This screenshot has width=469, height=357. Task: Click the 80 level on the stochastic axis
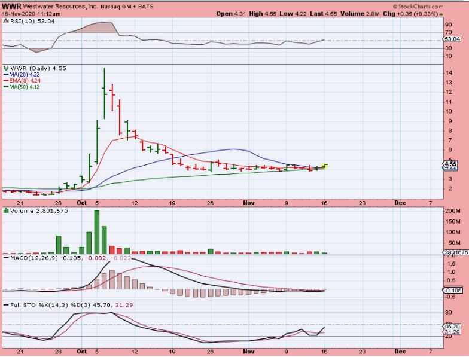click(x=449, y=313)
